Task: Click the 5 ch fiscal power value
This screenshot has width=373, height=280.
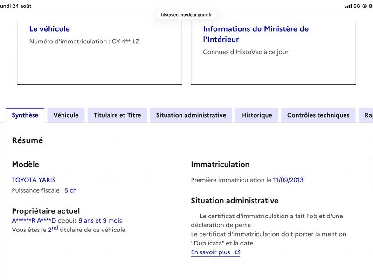Action: (x=71, y=190)
